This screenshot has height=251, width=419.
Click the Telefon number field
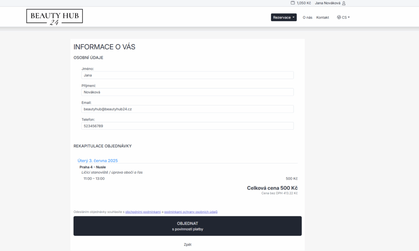pos(187,126)
